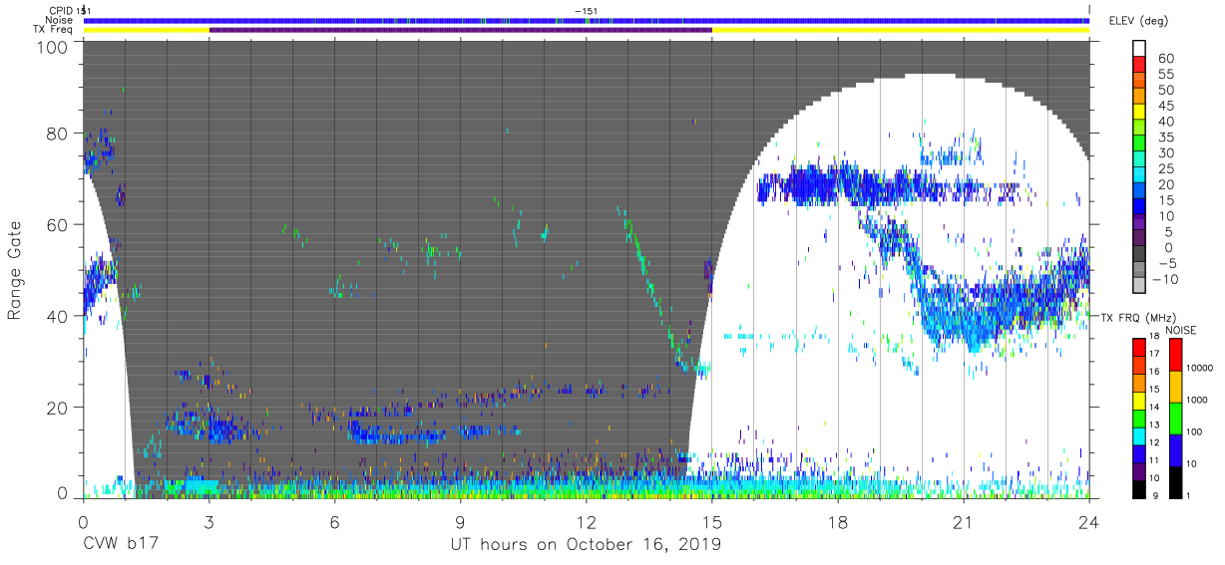1225x565 pixels.
Task: Click the purple segment of TX Freq strip
Action: pos(461,30)
